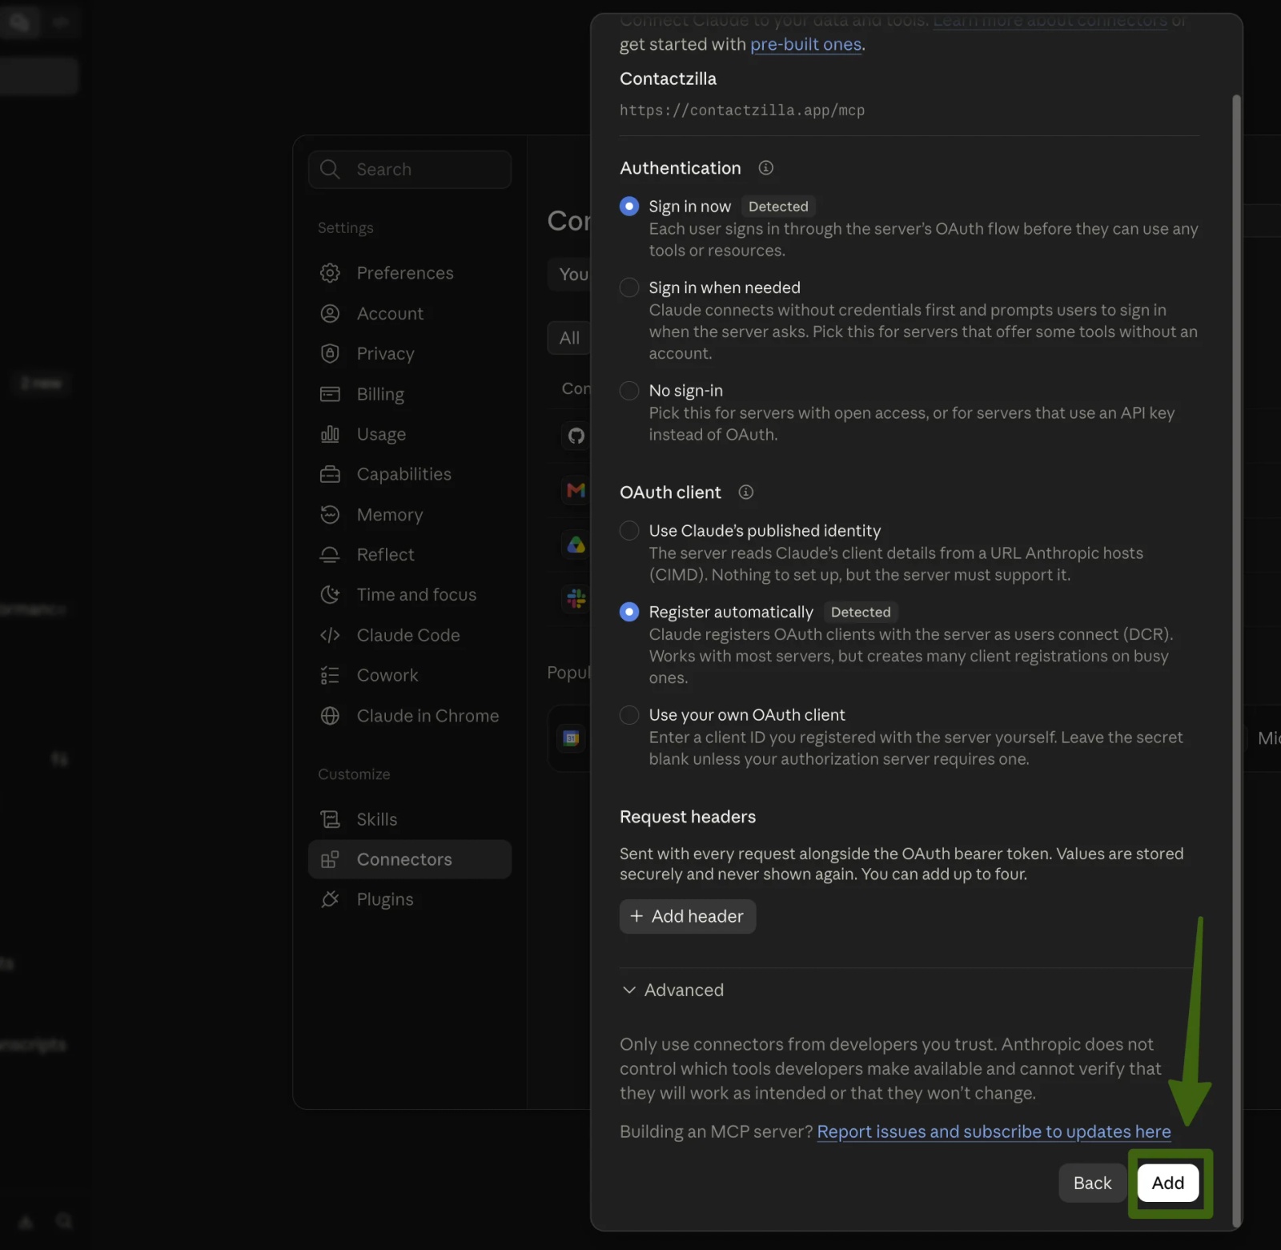
Task: Open the Skills section
Action: click(x=409, y=819)
